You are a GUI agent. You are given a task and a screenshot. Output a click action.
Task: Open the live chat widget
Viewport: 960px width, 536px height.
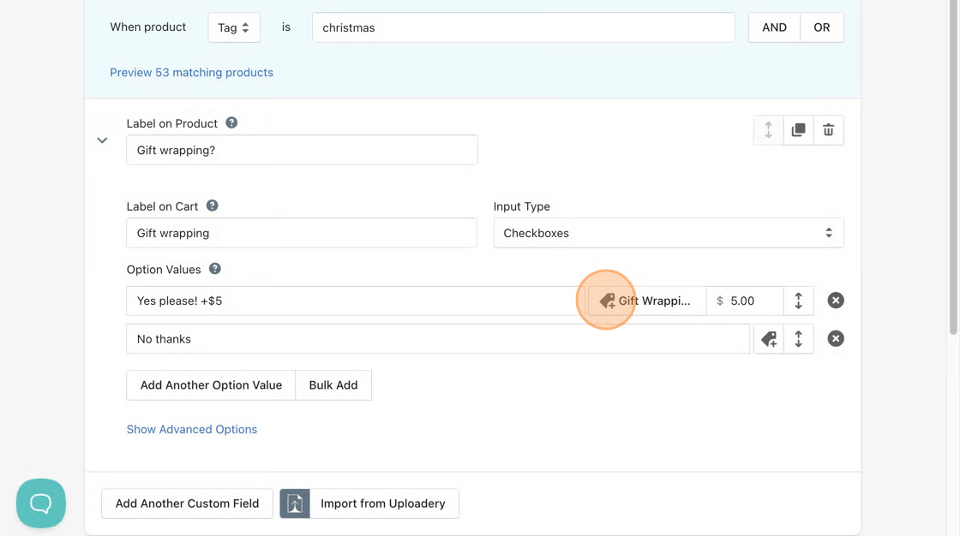point(41,503)
